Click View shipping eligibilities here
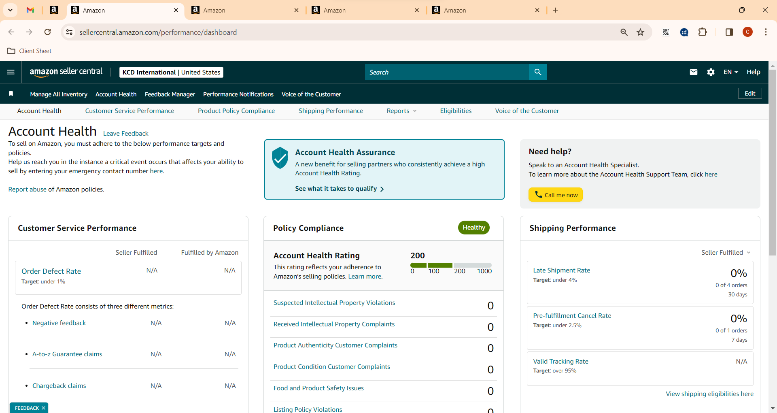Screen dimensions: 777x413 pos(709,394)
